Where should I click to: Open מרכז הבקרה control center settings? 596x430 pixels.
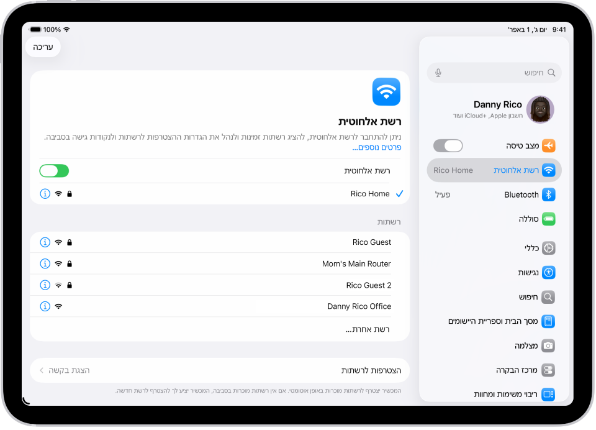tap(494, 370)
